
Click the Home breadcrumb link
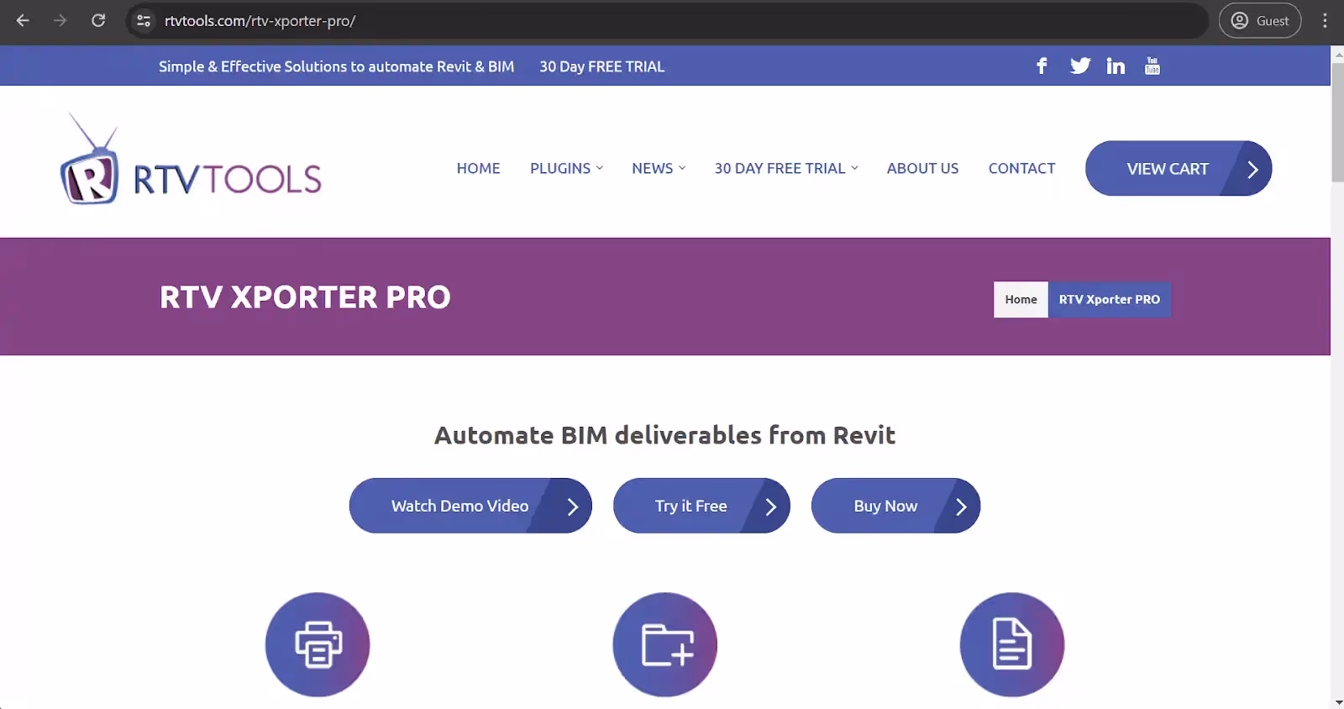point(1021,299)
